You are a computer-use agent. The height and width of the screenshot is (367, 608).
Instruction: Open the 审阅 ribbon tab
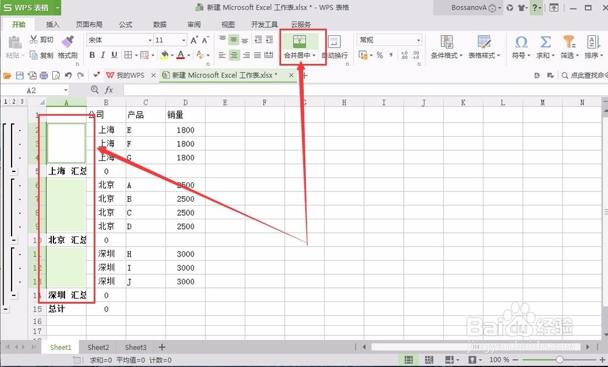coord(194,24)
